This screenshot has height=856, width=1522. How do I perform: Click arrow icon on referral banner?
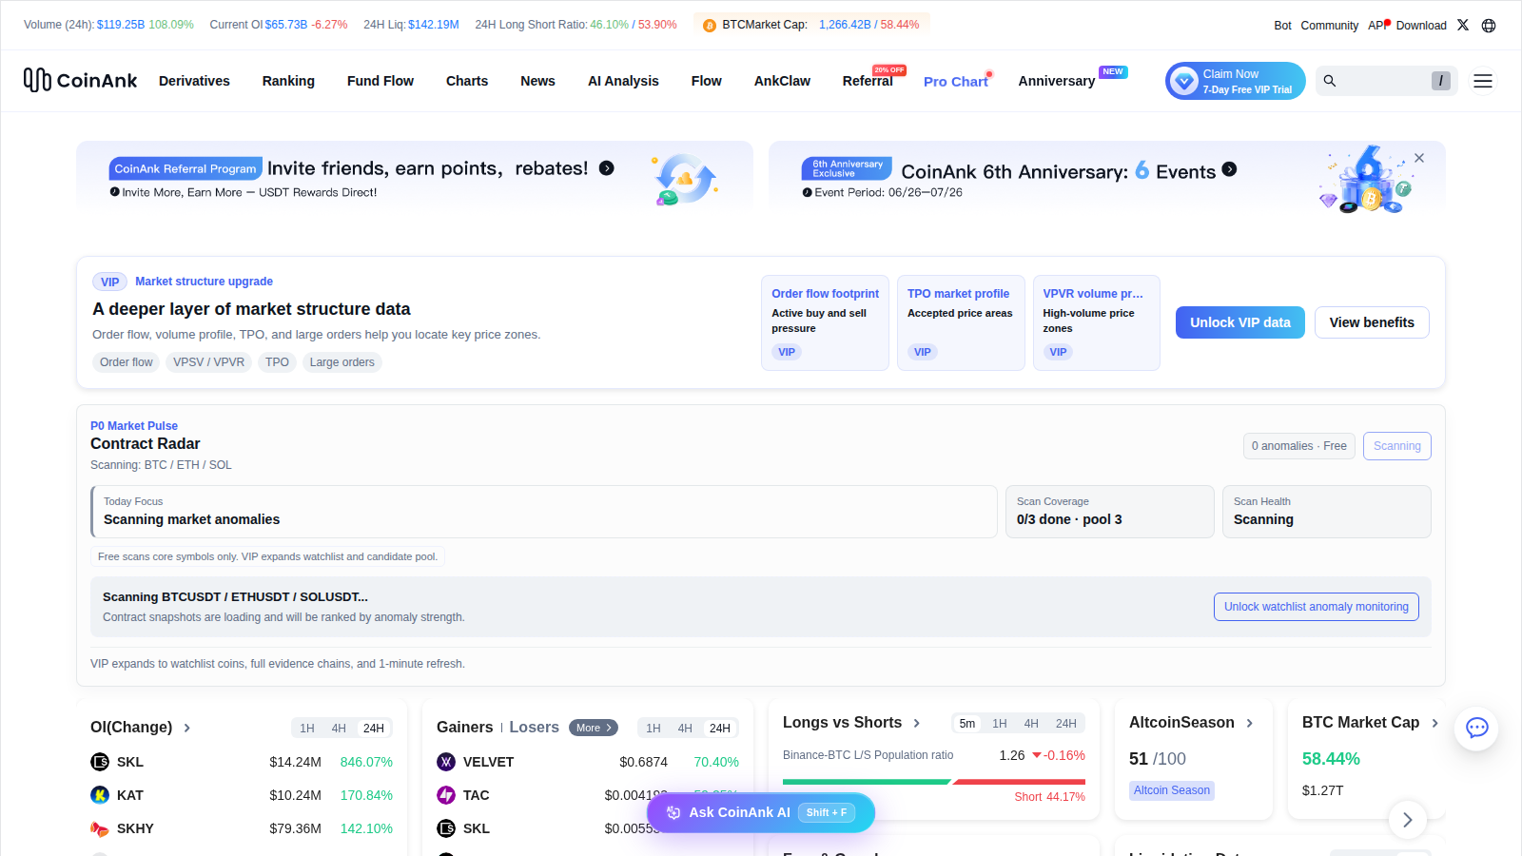point(606,168)
